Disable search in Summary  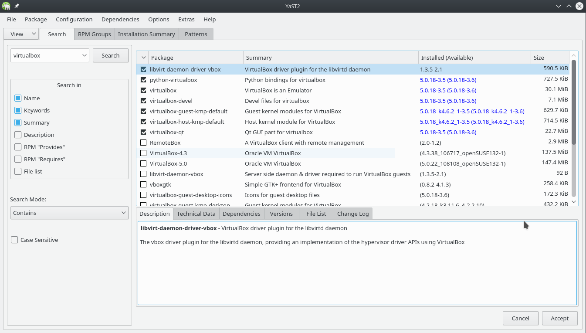pyautogui.click(x=18, y=122)
